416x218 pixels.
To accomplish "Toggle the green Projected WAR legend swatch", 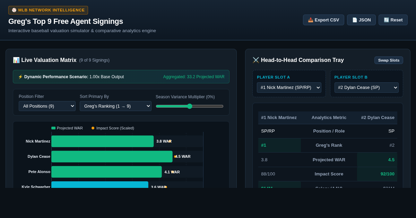I will pyautogui.click(x=53, y=128).
